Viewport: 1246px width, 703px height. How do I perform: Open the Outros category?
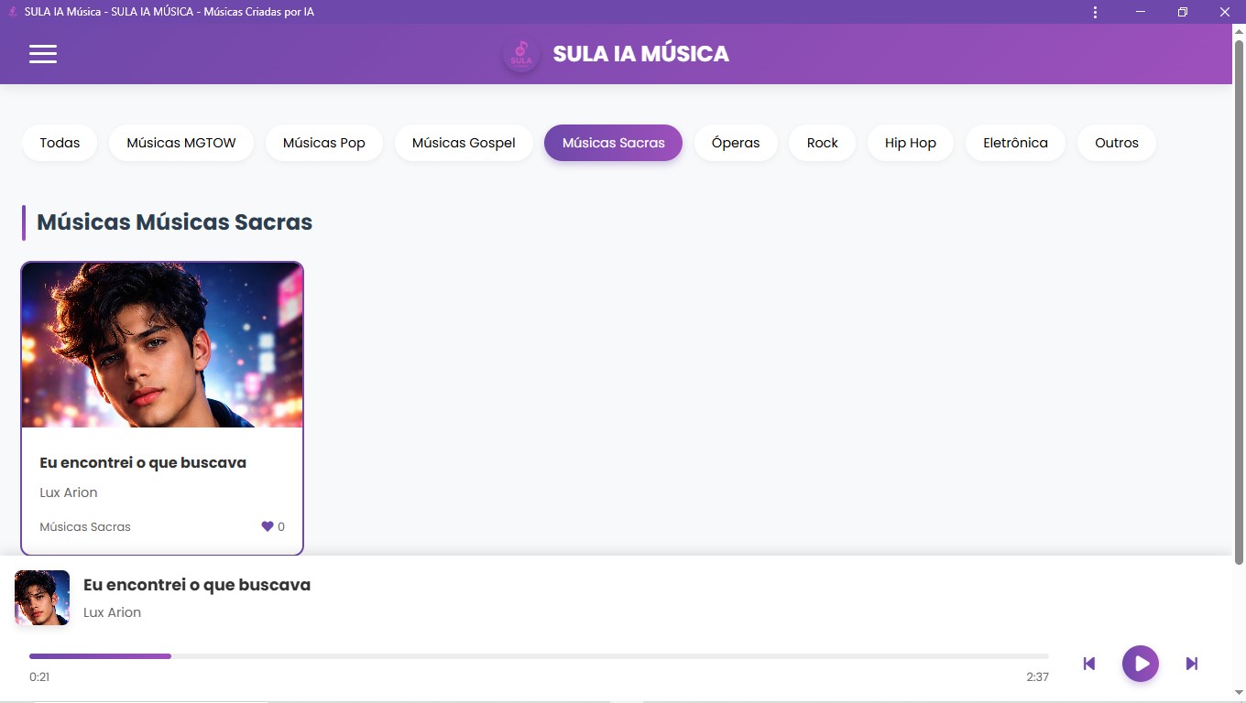coord(1117,143)
